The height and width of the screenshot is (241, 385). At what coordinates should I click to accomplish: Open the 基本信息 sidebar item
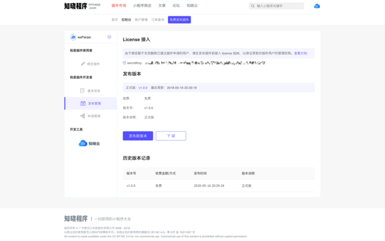(90, 91)
